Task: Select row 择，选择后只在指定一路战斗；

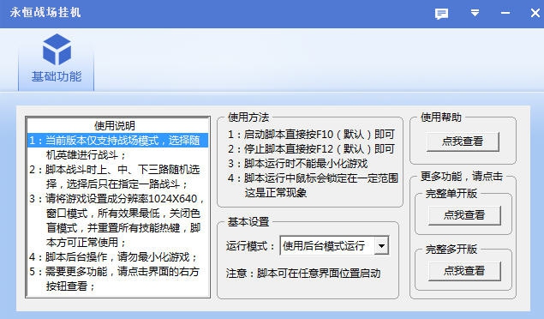Action: pyautogui.click(x=118, y=184)
